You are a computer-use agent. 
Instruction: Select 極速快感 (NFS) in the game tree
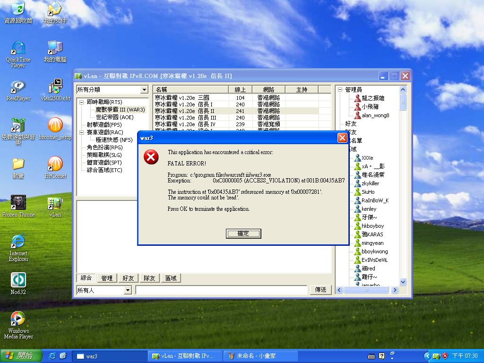coord(114,140)
